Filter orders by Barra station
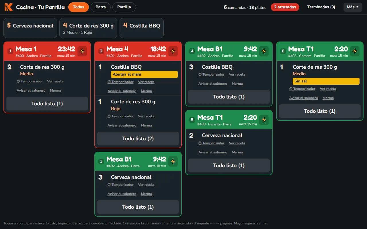Image resolution: width=367 pixels, height=229 pixels. click(101, 7)
